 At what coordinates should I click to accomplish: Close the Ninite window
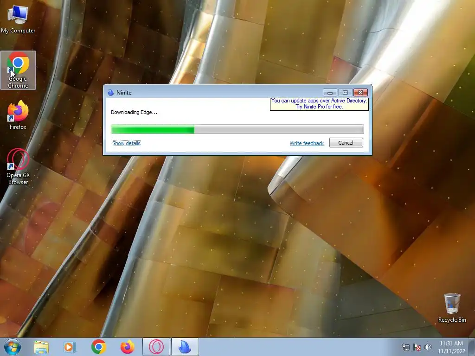coord(360,92)
